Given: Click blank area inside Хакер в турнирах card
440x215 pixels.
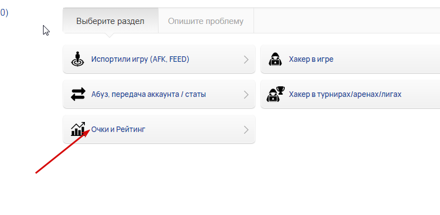Looking at the screenshot, I should pyautogui.click(x=421, y=94).
